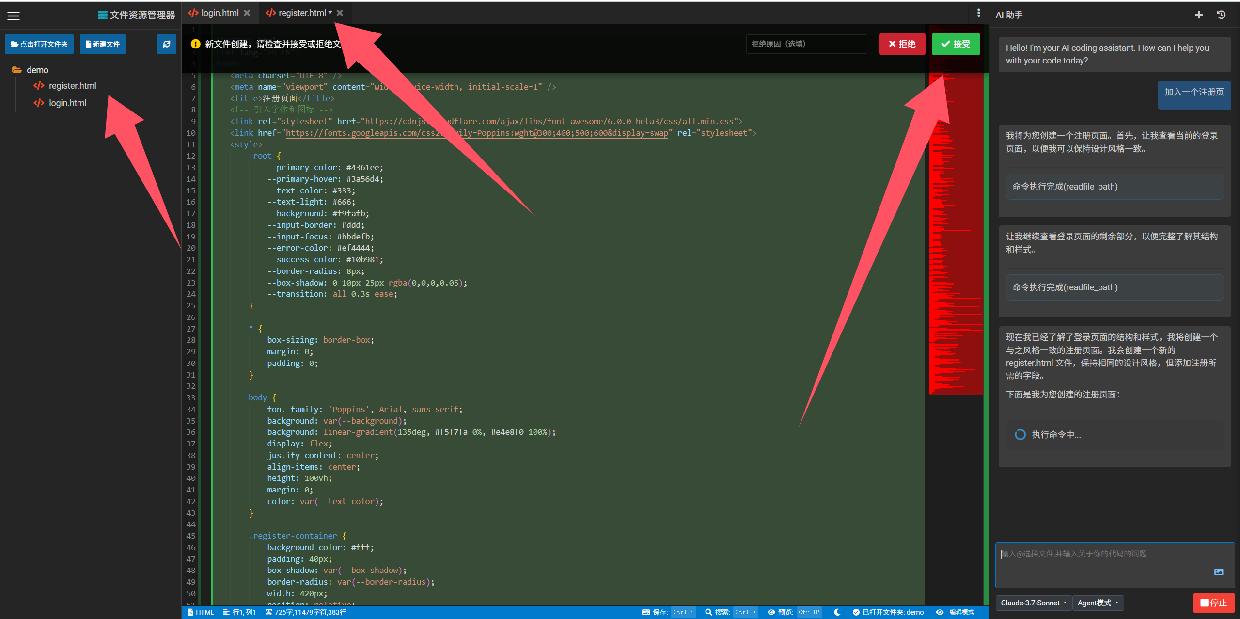Open the Agent模式 mode dropdown
Screen dimensions: 1240x619
[x=1098, y=603]
